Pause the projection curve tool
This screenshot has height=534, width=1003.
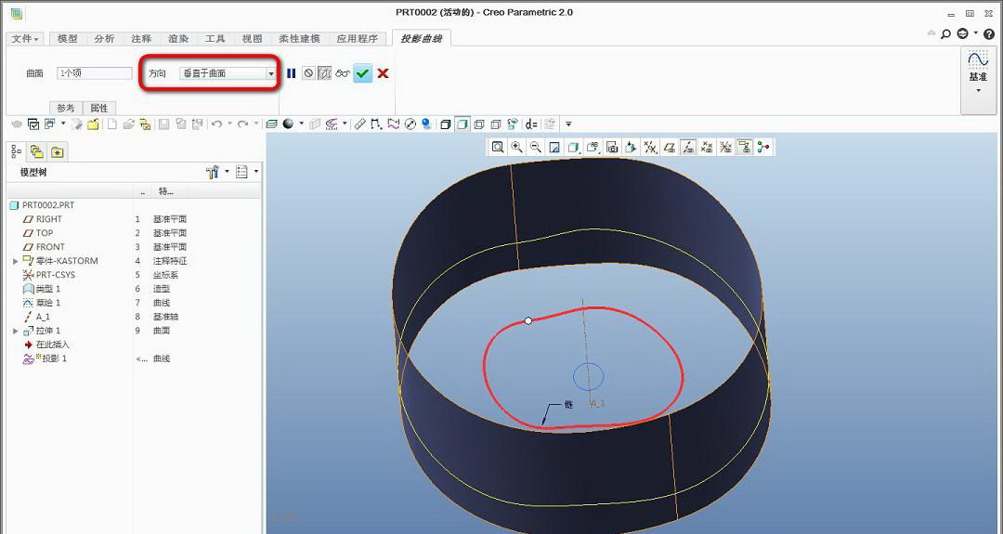pyautogui.click(x=292, y=73)
